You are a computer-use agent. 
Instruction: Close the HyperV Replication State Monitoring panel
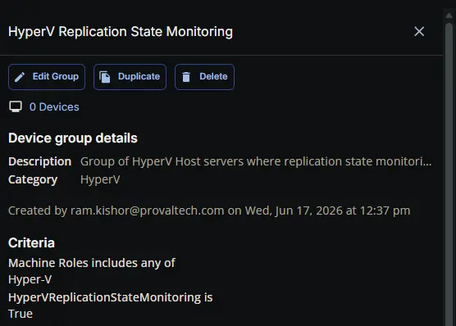click(419, 31)
